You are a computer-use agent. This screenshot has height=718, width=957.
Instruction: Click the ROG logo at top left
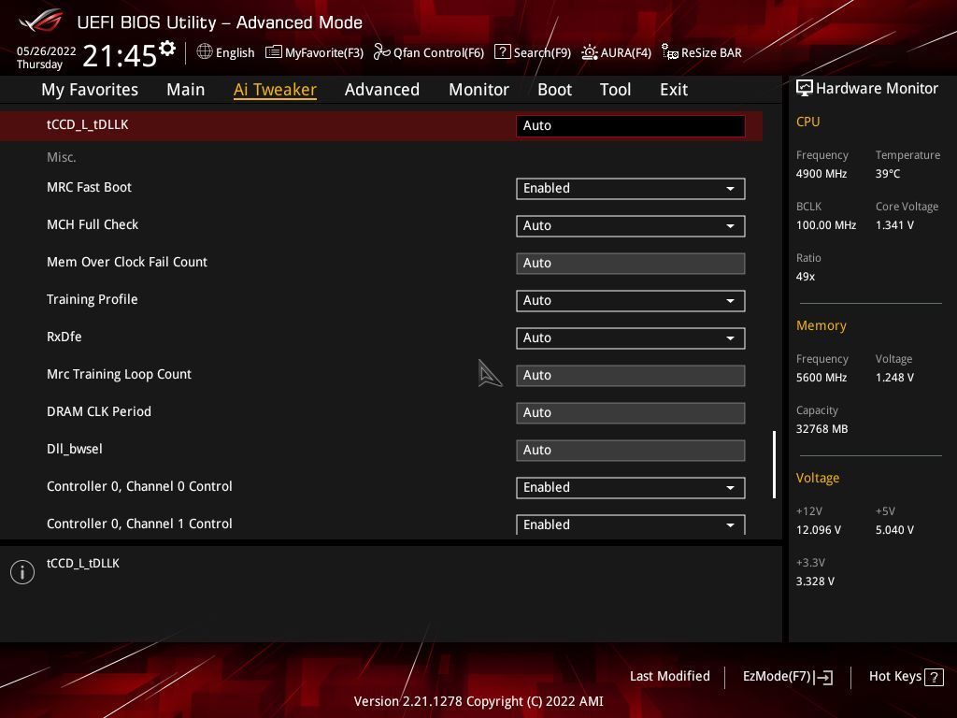[41, 21]
